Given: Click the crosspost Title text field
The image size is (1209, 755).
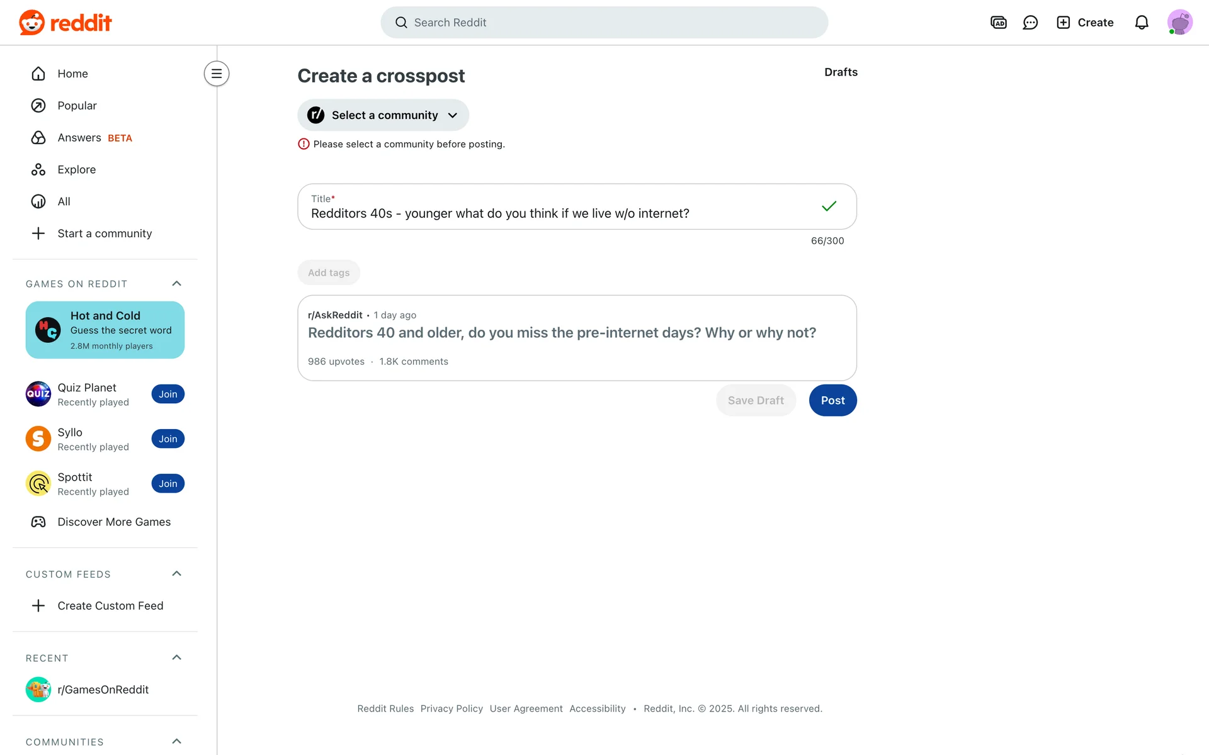Looking at the screenshot, I should [560, 213].
